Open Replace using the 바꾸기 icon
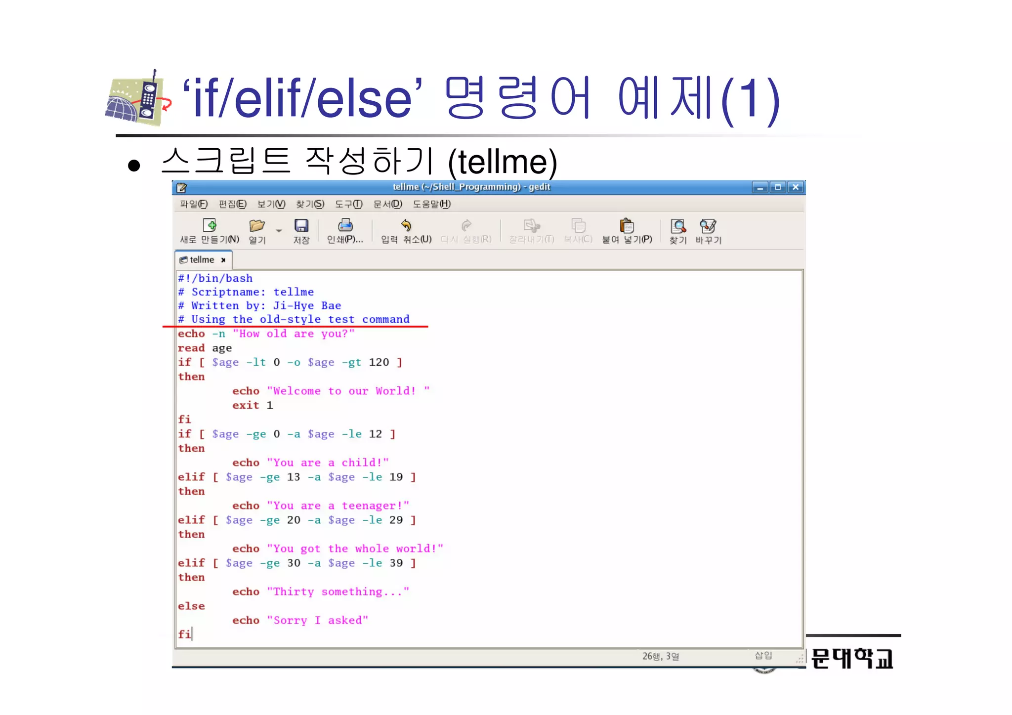The image size is (1012, 715). [708, 226]
